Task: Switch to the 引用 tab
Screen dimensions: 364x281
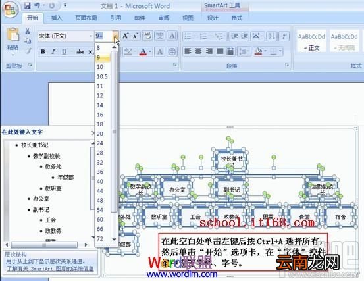Action: pyautogui.click(x=116, y=18)
